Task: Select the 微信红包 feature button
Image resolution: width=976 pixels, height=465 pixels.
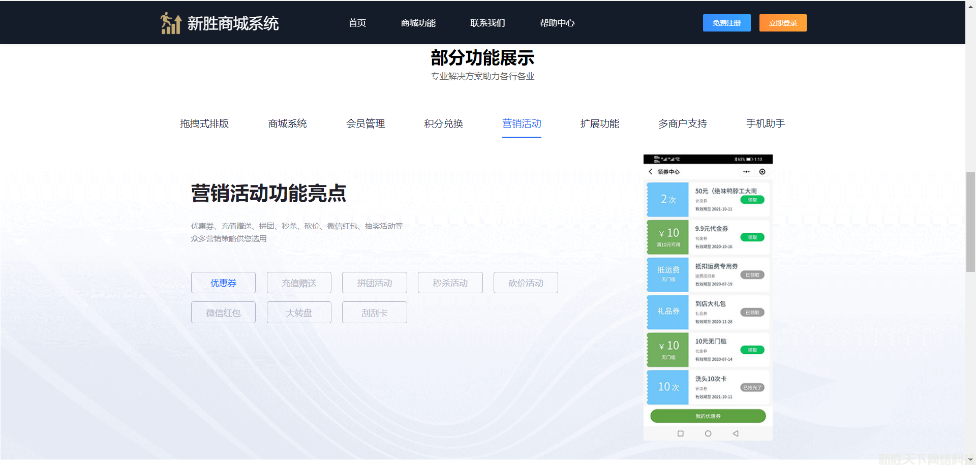Action: [x=223, y=313]
